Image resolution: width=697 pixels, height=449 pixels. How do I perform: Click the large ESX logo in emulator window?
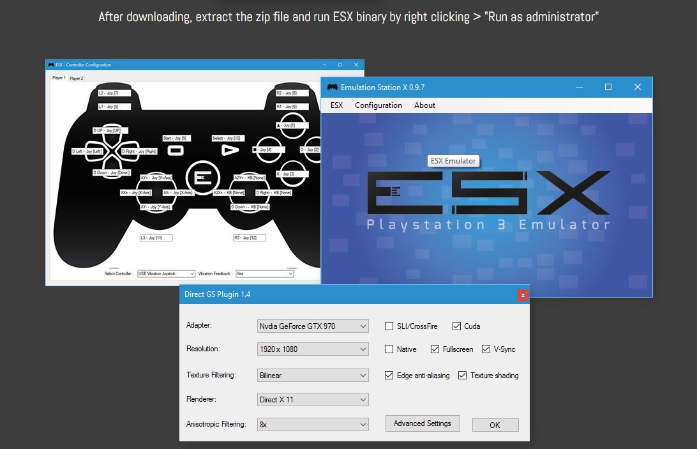click(488, 193)
